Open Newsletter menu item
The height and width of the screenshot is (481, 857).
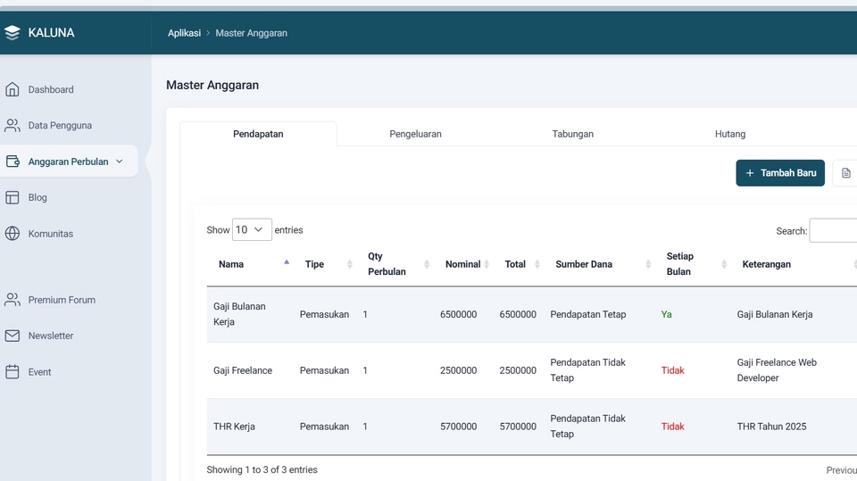pyautogui.click(x=51, y=336)
